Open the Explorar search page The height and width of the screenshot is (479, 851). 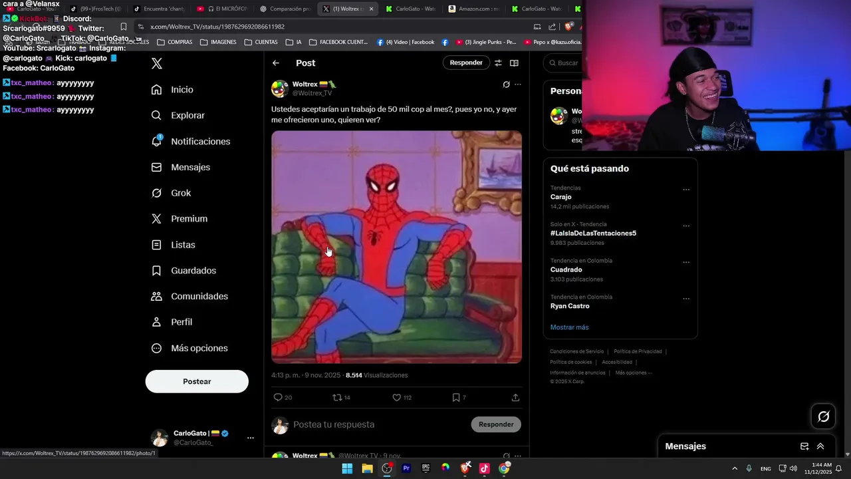click(178, 115)
